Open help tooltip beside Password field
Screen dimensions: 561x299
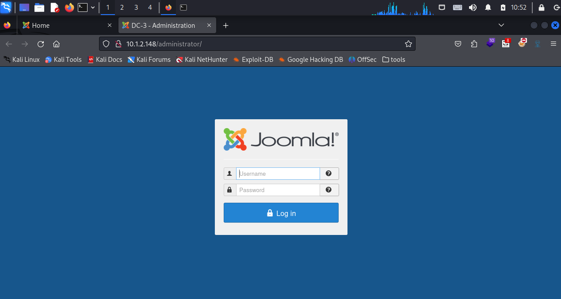(329, 190)
